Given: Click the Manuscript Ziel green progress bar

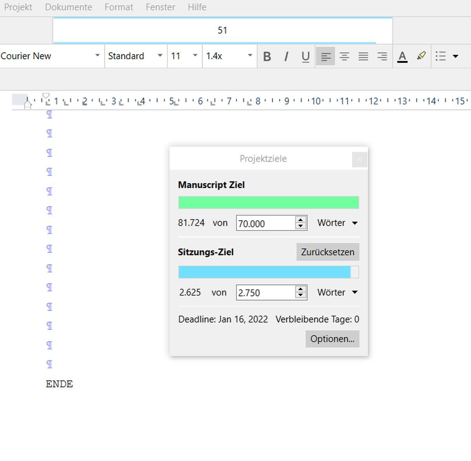Looking at the screenshot, I should coord(268,203).
